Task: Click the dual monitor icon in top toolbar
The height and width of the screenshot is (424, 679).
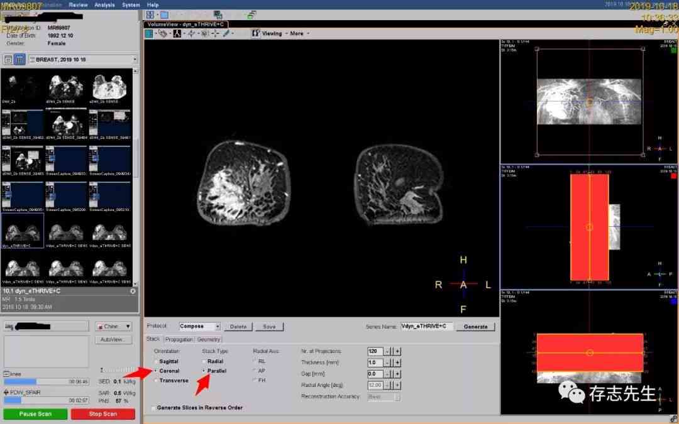Action: pos(218,15)
